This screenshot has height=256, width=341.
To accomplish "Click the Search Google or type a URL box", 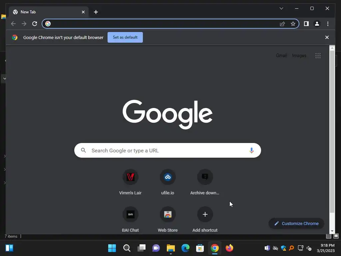I will (168, 150).
